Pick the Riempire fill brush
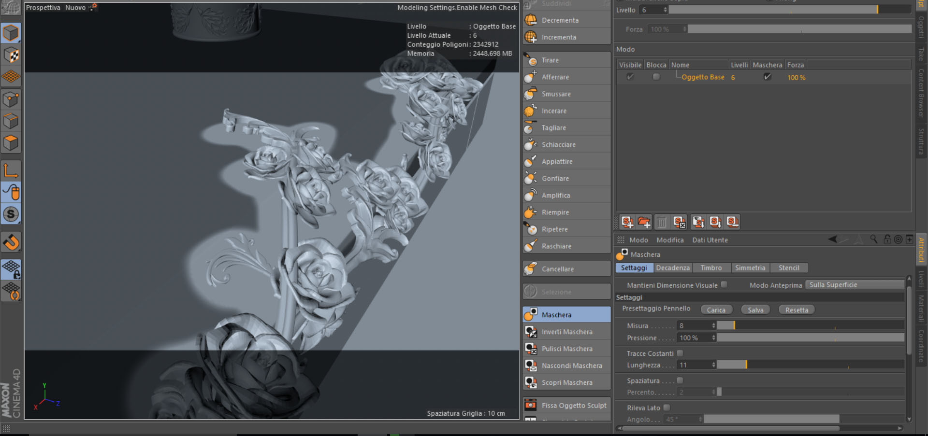 [566, 212]
